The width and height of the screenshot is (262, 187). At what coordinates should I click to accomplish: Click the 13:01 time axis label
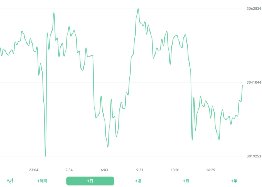click(175, 170)
